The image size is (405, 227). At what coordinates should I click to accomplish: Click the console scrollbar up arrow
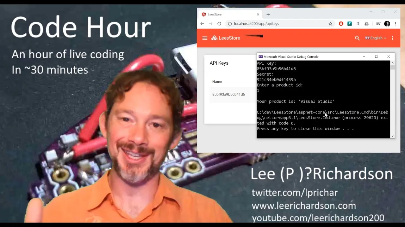pos(392,63)
